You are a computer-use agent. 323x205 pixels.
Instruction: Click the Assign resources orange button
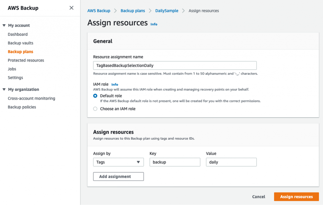pyautogui.click(x=297, y=197)
